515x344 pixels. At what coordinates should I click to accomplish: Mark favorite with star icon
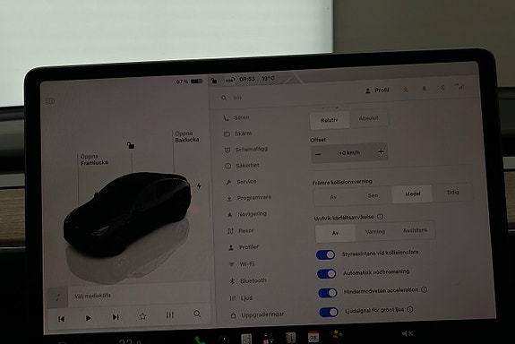pos(142,316)
